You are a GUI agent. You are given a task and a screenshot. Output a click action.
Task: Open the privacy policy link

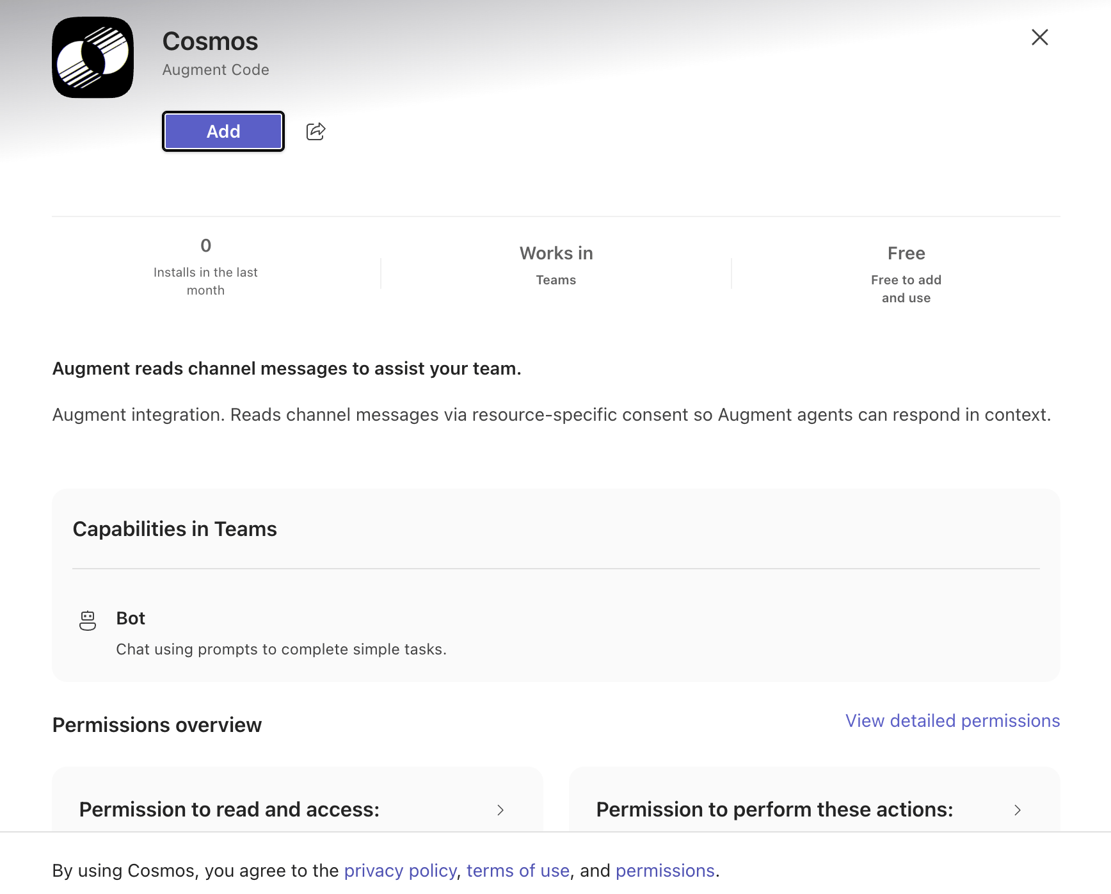pos(401,870)
